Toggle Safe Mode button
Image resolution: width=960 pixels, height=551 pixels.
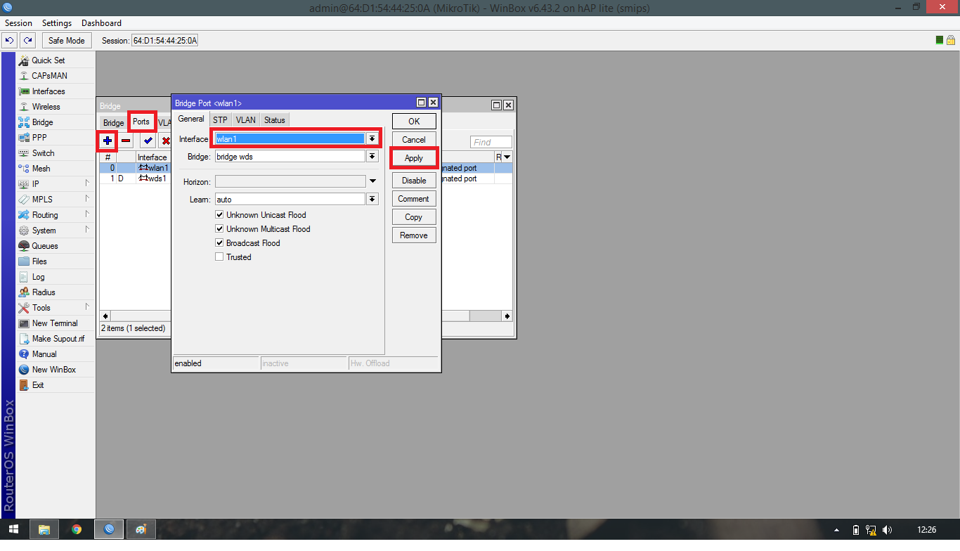point(67,41)
